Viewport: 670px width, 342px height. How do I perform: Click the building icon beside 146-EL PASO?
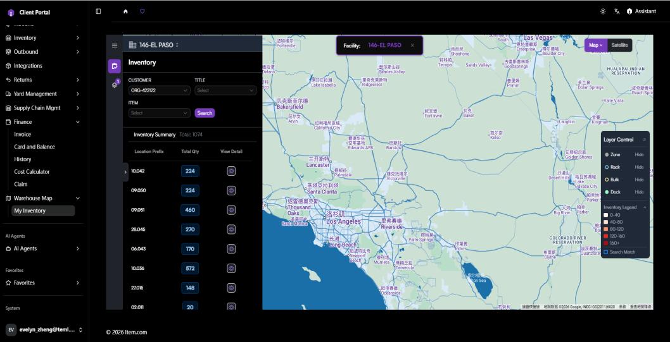pyautogui.click(x=132, y=45)
